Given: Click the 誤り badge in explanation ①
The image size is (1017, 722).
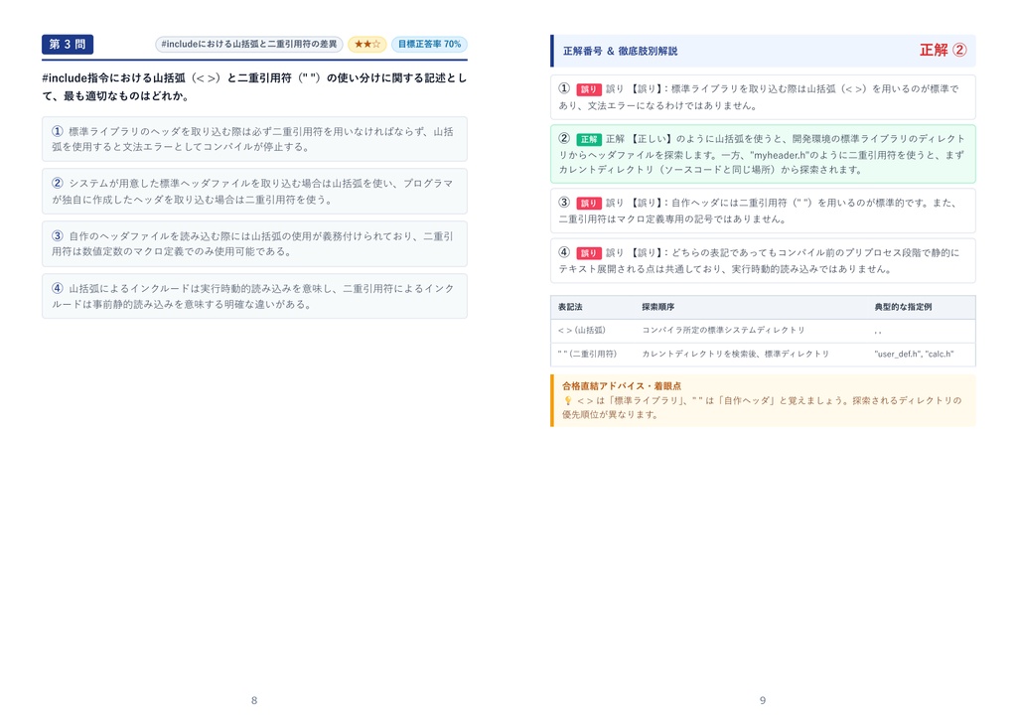Looking at the screenshot, I should click(588, 89).
